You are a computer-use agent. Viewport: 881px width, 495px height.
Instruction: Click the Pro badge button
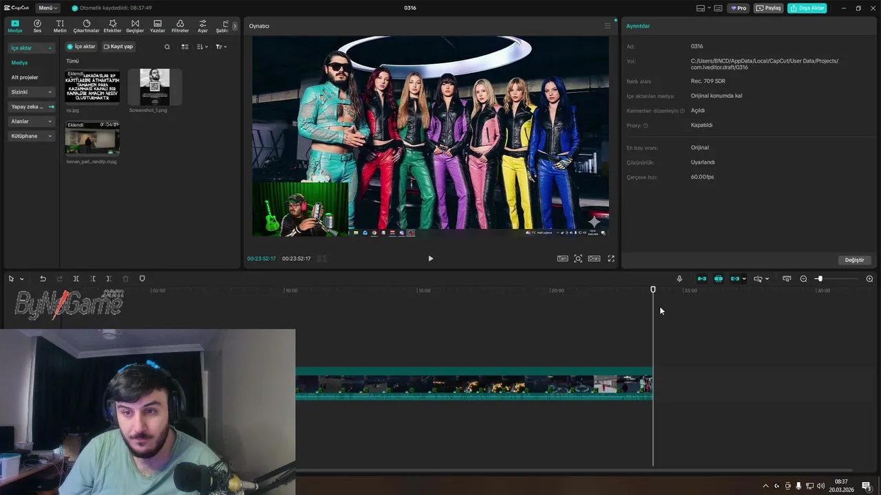pos(739,8)
